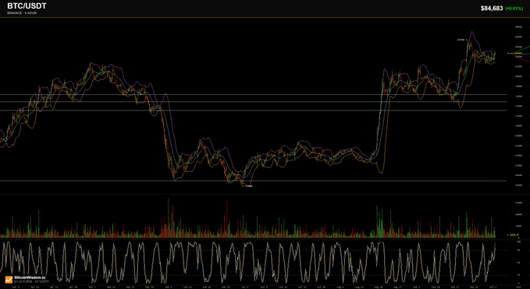Click the Oct 1 date label on time axis
The image size is (530, 289).
coord(493,287)
